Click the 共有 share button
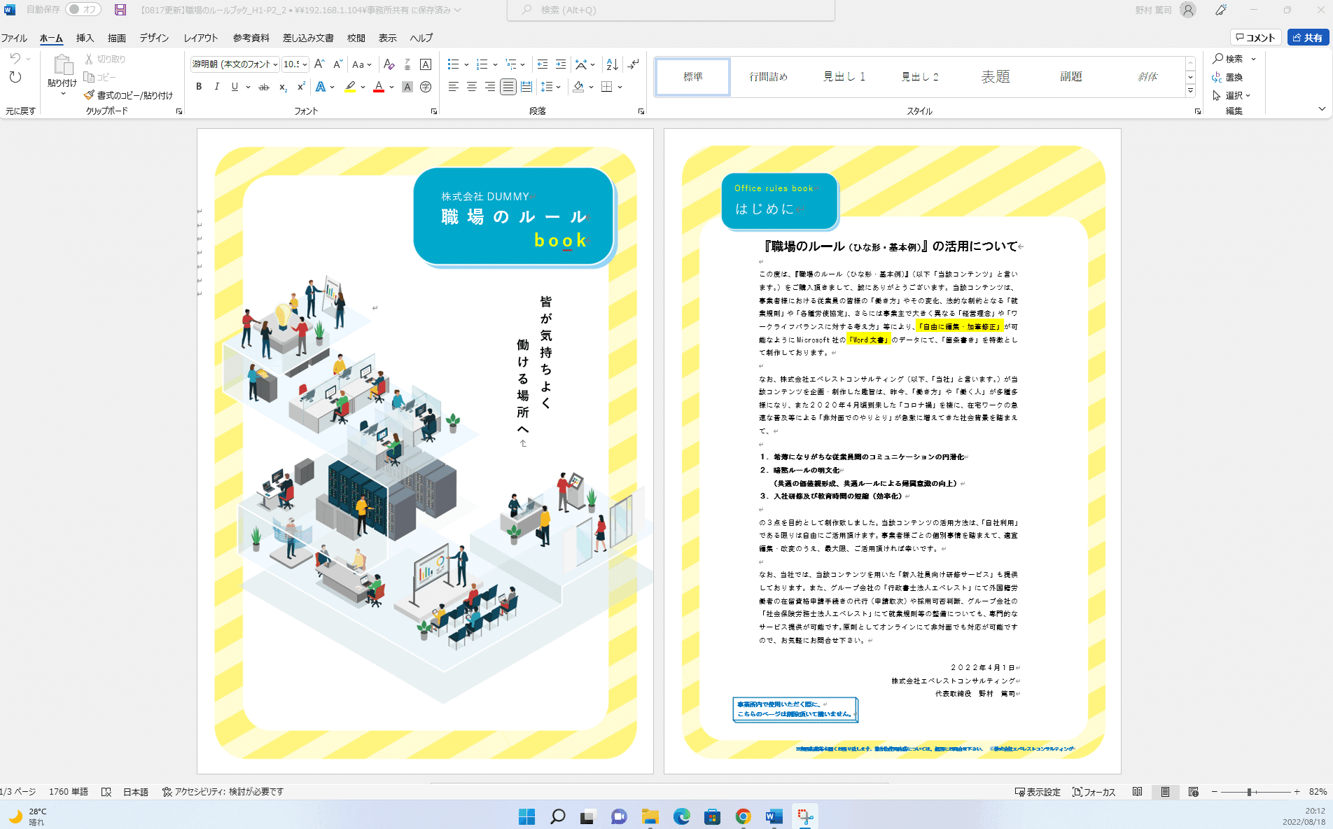Viewport: 1333px width, 829px height. [x=1308, y=38]
